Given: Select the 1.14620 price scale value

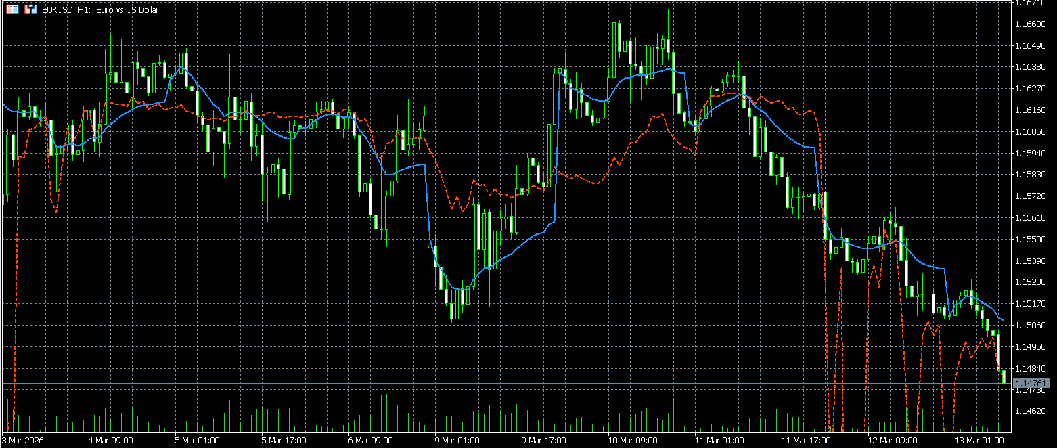Looking at the screenshot, I should (1032, 411).
